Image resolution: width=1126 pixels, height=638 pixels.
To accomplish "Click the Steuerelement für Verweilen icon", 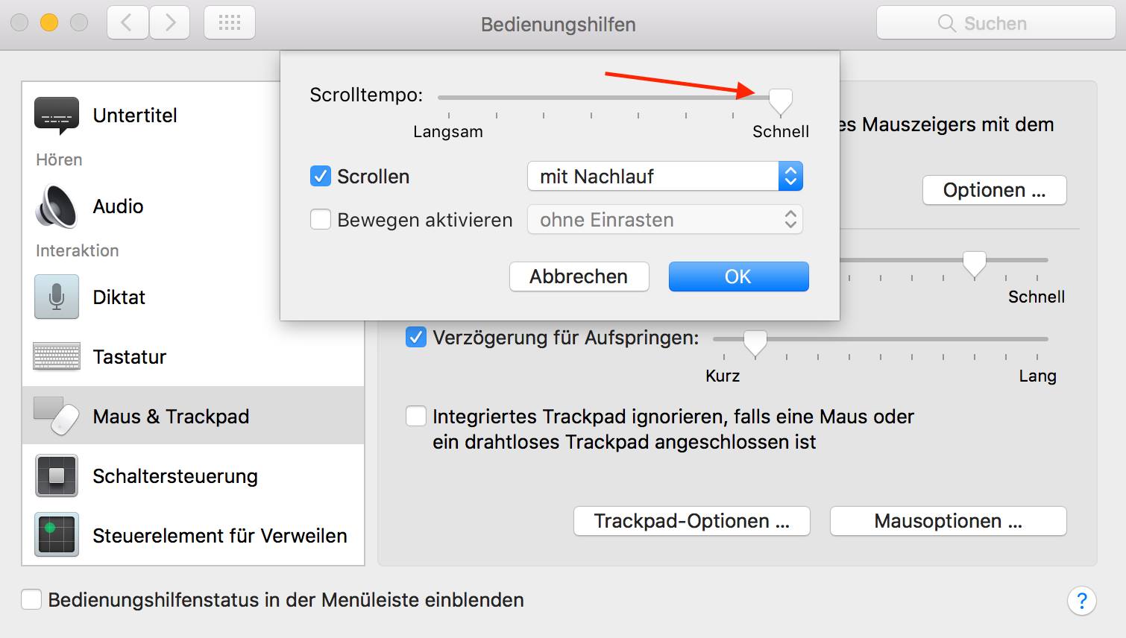I will [x=57, y=535].
